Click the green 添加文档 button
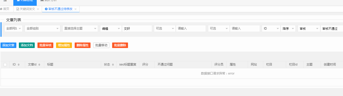 point(27,45)
